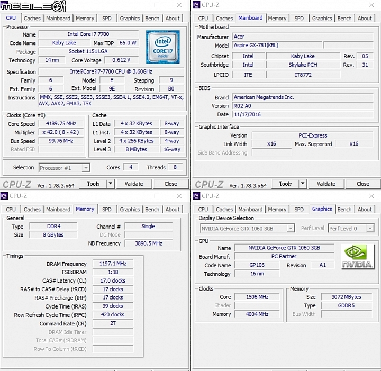
Task: Click Bus Speed value 99.76 MHz
Action: [x=61, y=141]
